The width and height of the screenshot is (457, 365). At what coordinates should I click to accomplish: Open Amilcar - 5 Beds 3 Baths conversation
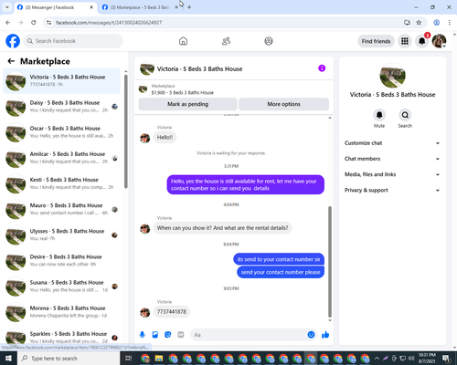click(61, 158)
